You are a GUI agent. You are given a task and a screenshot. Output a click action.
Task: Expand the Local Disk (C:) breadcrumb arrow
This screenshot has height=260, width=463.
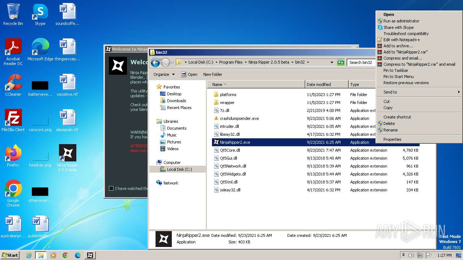click(216, 62)
